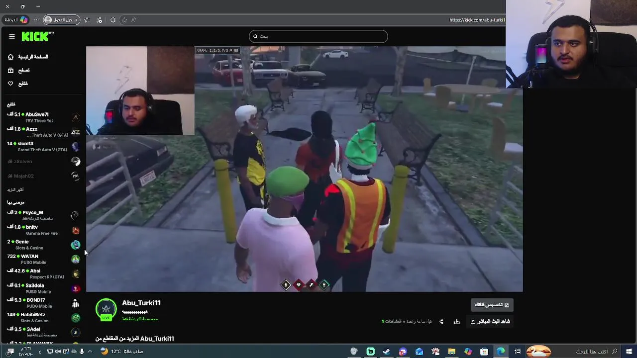Open File Explorer icon in taskbar
637x358 pixels.
pos(451,352)
